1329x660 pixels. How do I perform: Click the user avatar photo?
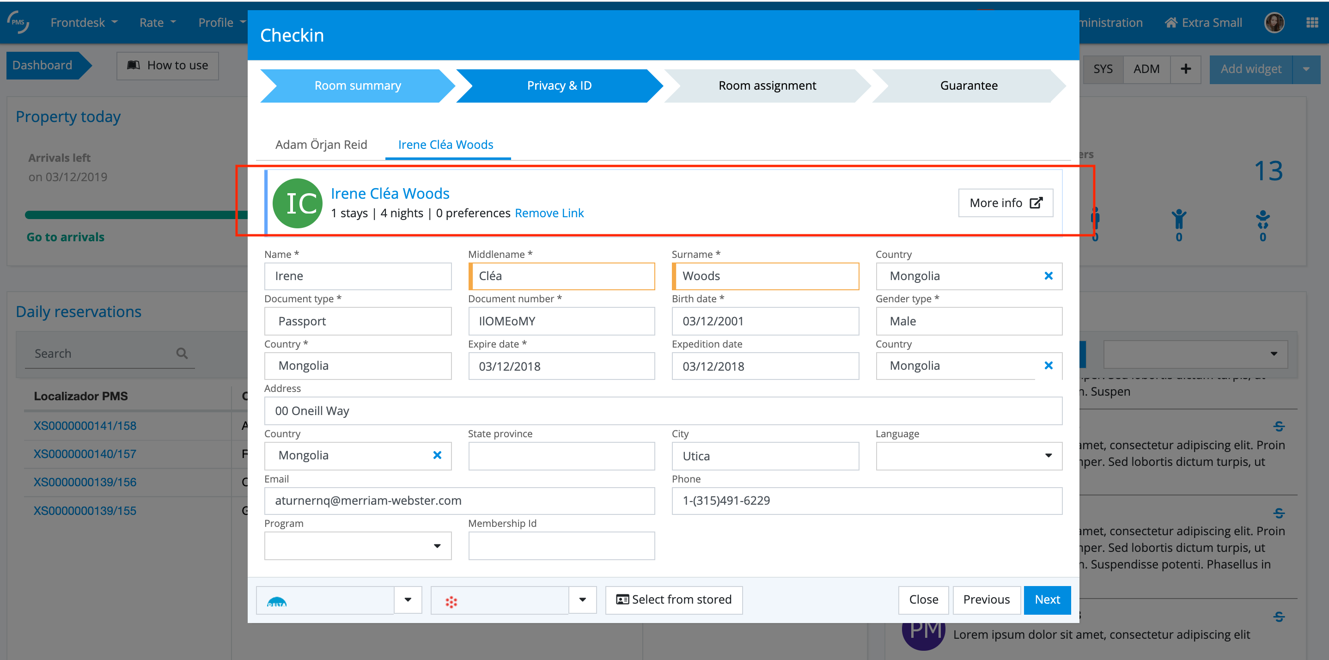1274,23
